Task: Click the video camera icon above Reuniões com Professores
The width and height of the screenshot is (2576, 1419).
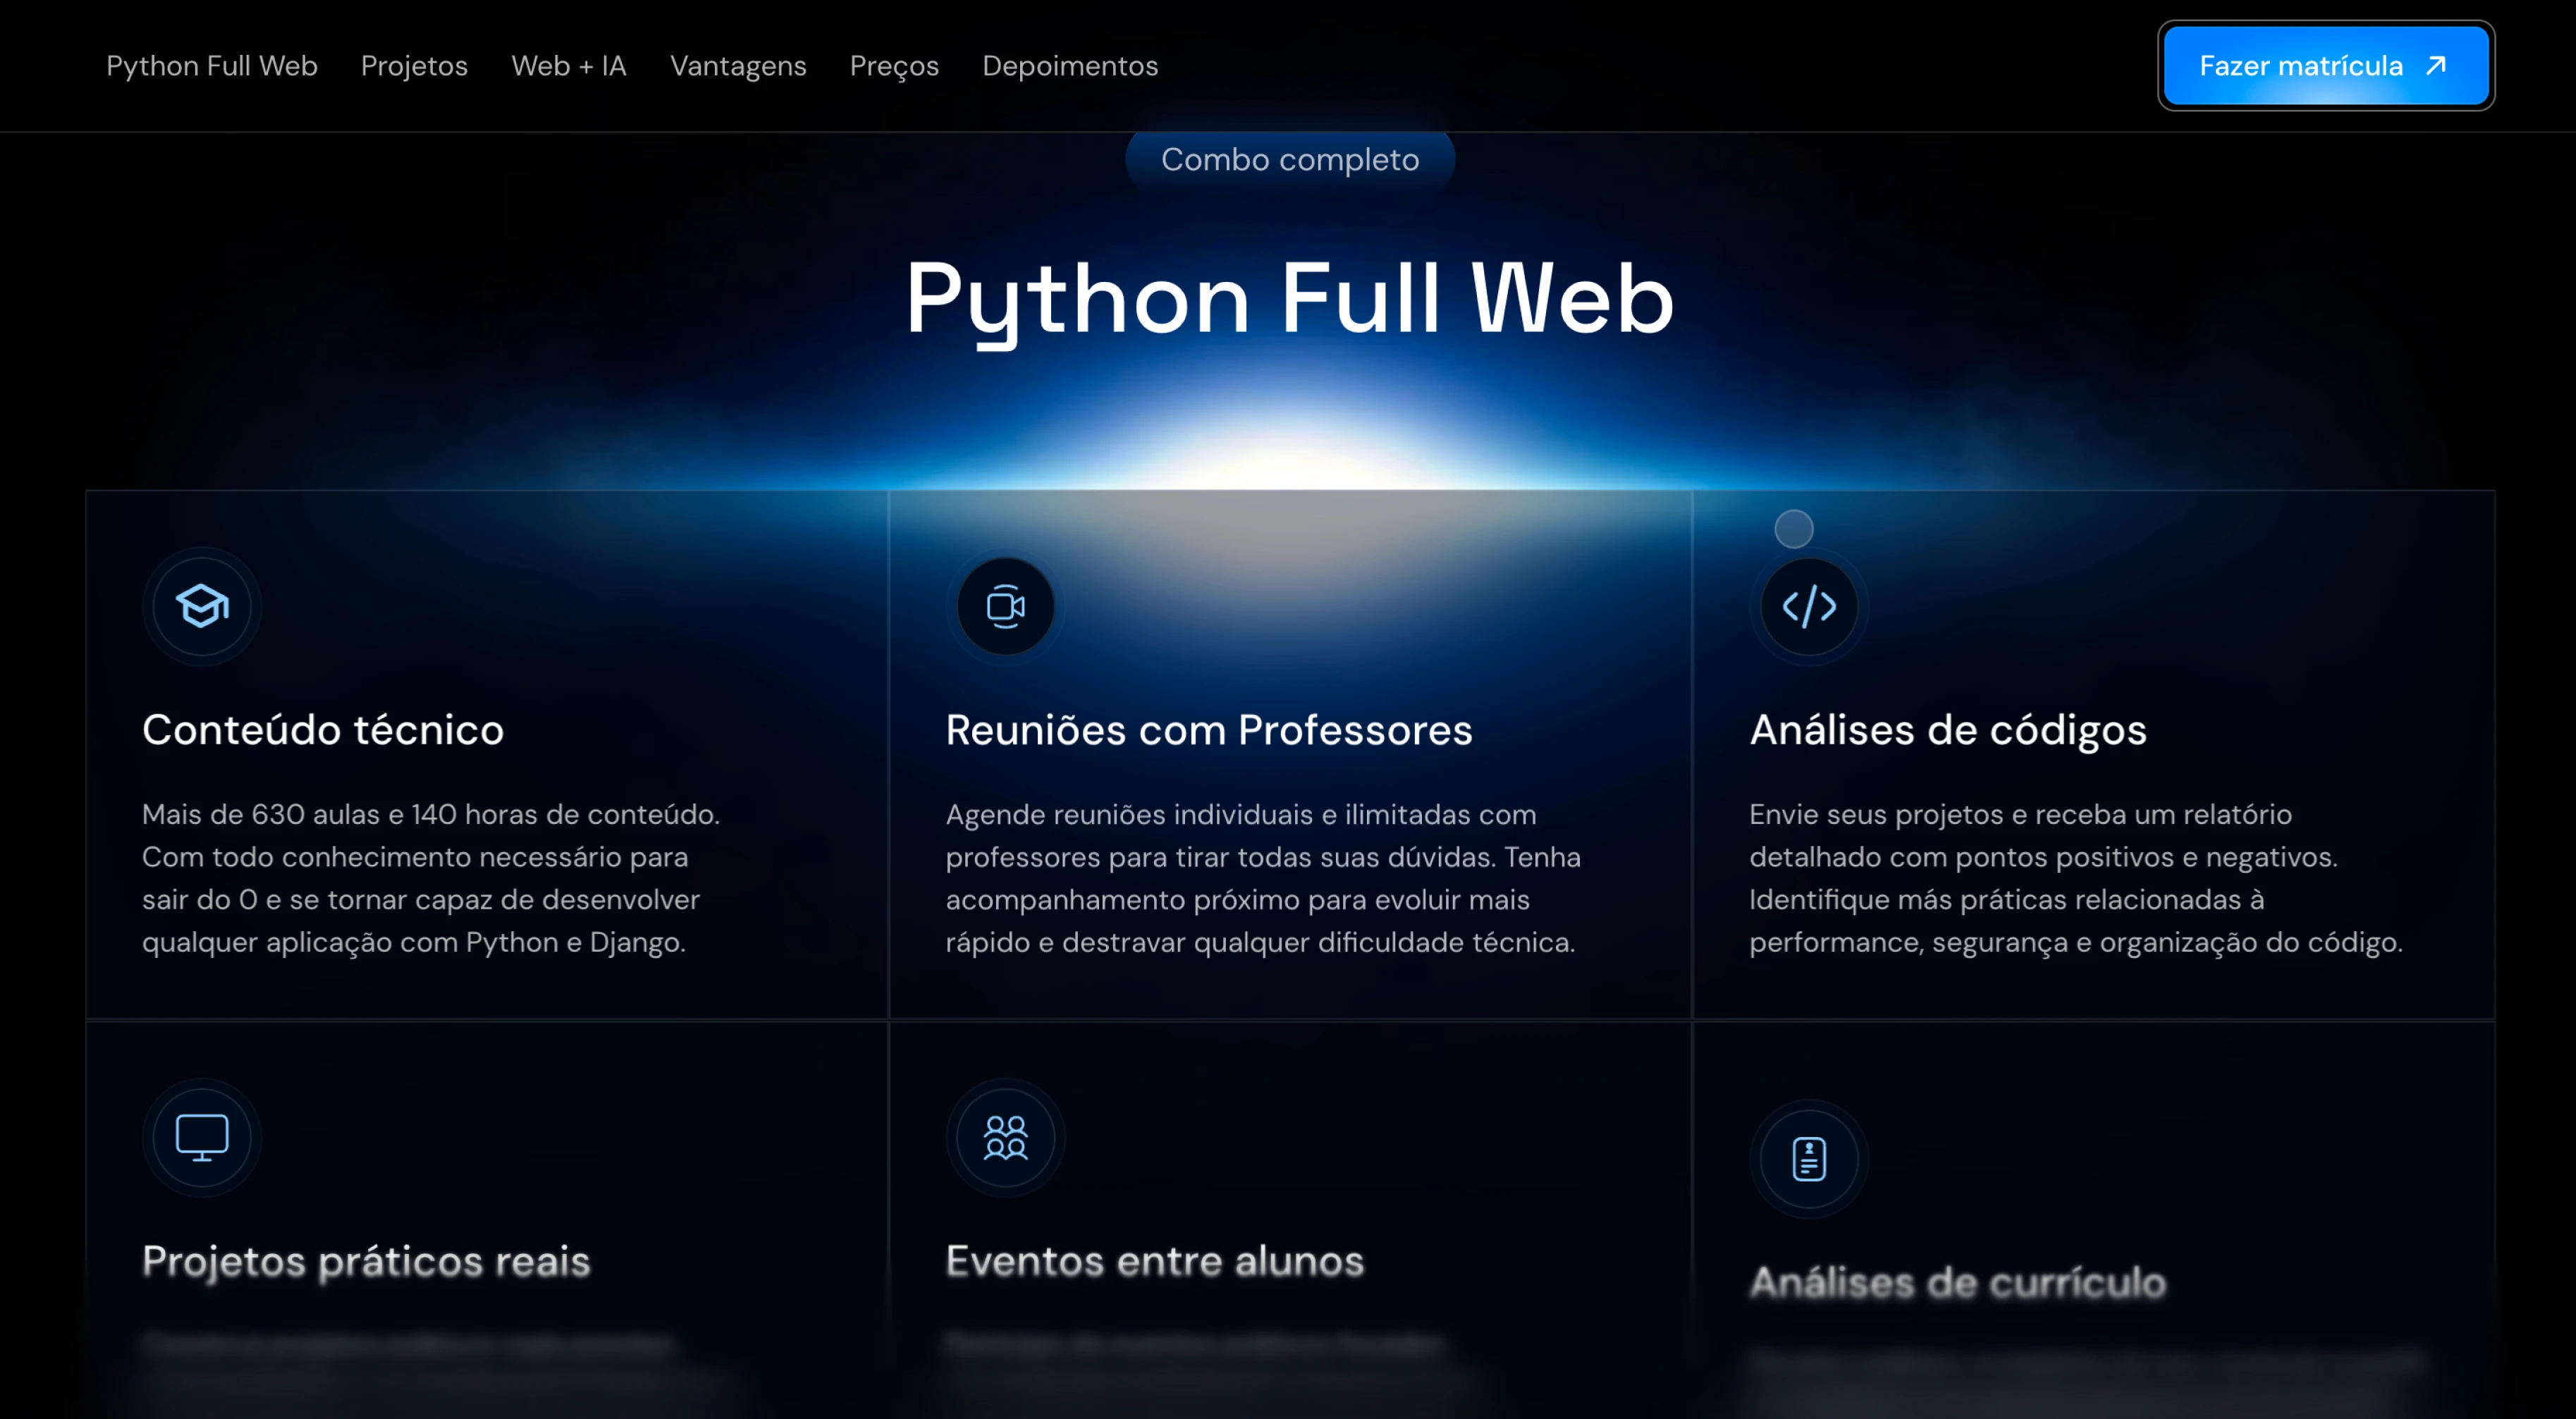Action: pos(1006,606)
